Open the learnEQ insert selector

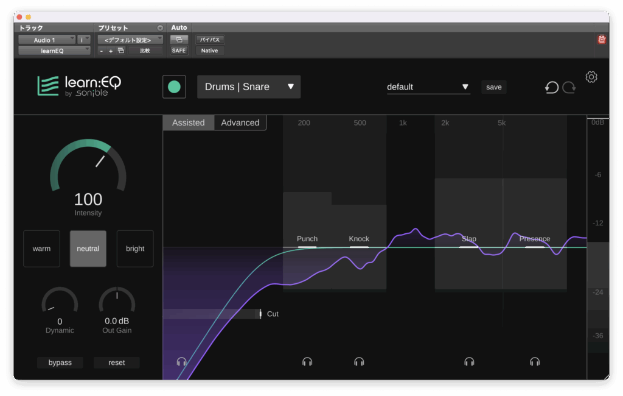pyautogui.click(x=54, y=51)
